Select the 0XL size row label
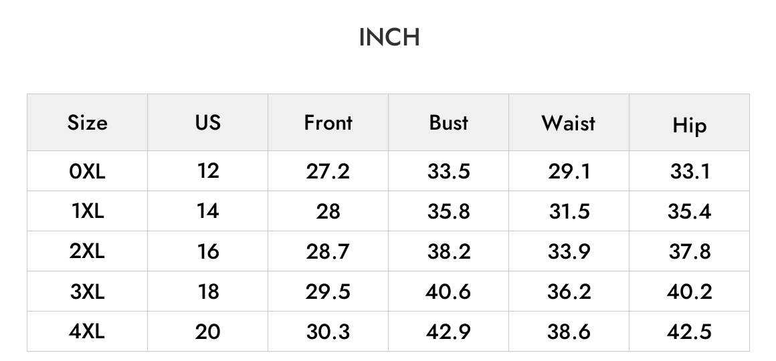This screenshot has width=776, height=361. [87, 172]
